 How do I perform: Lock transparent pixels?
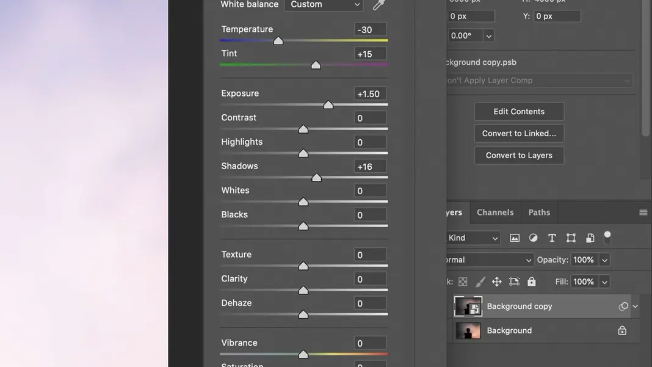(463, 282)
